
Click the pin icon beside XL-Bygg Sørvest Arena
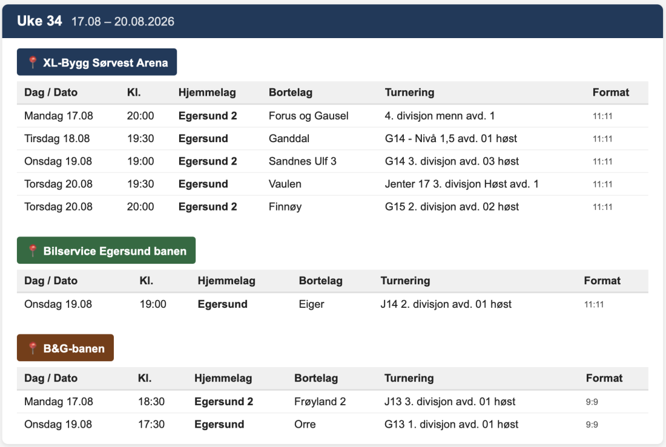tap(33, 62)
